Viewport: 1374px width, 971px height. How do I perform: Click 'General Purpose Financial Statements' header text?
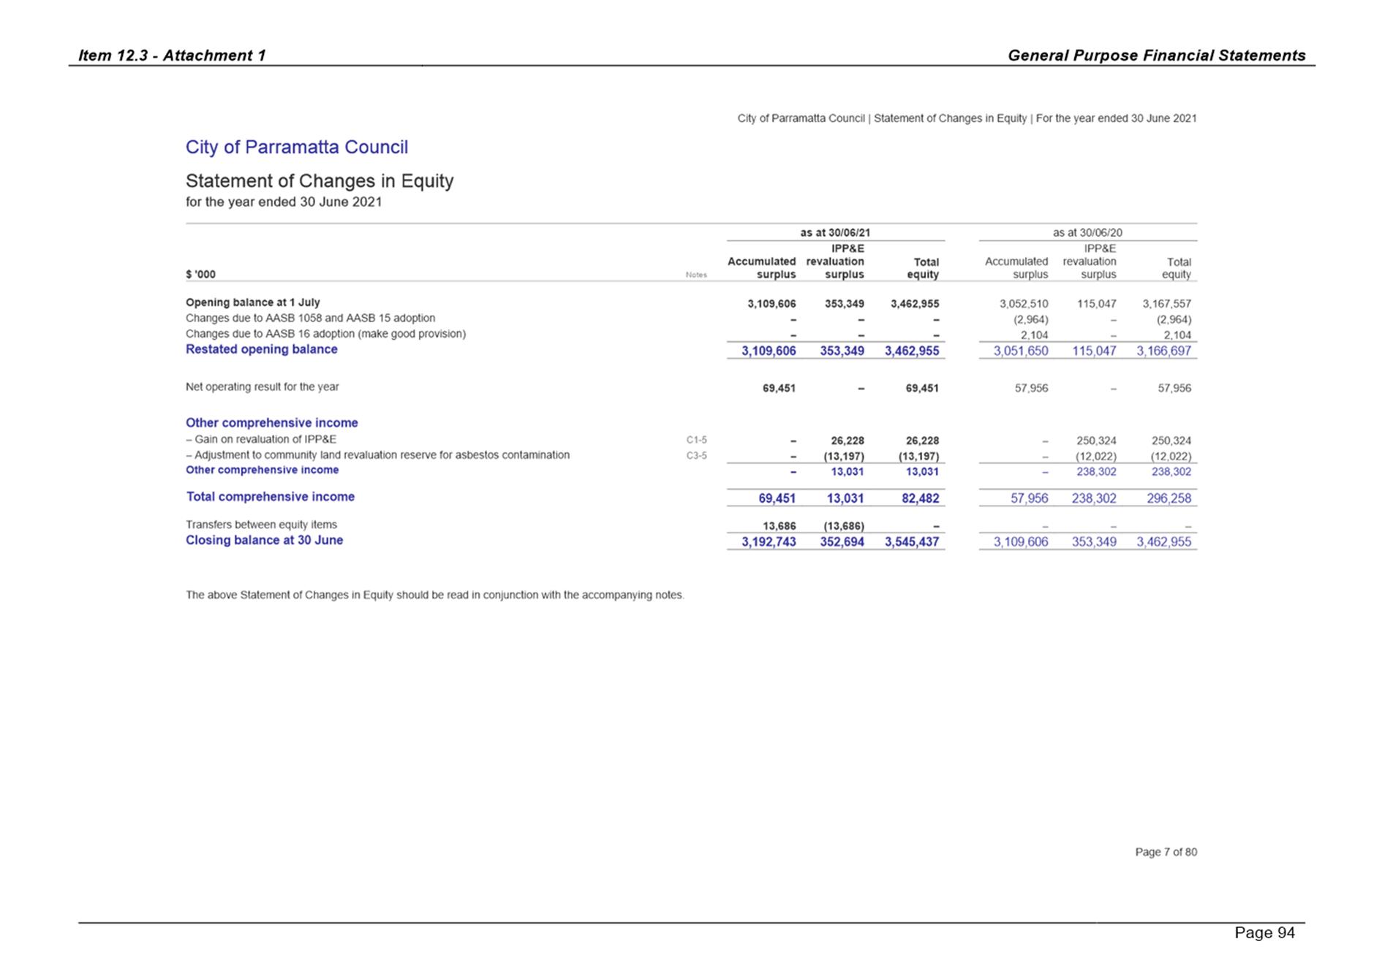click(1156, 56)
